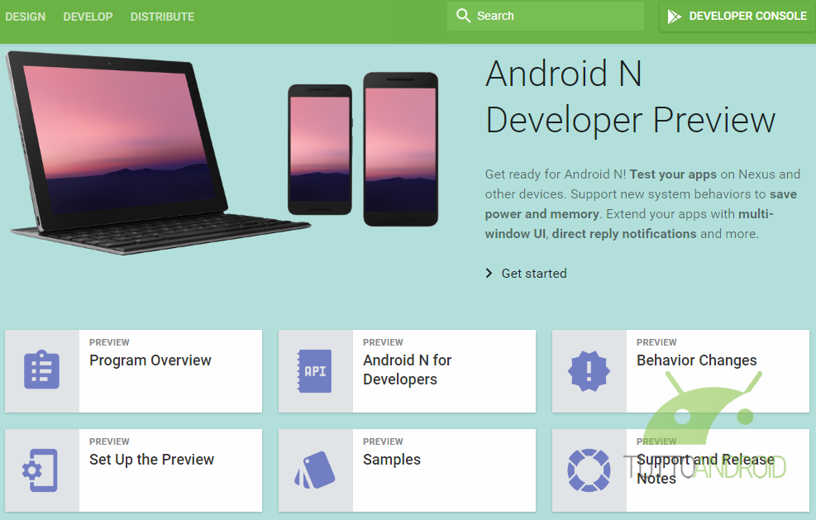Open Set Up the Preview page

point(151,460)
